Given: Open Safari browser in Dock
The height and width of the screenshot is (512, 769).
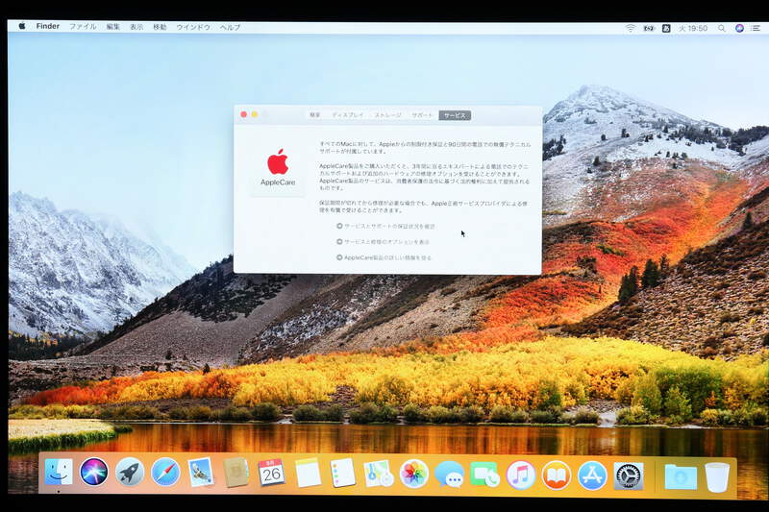Looking at the screenshot, I should pos(165,473).
